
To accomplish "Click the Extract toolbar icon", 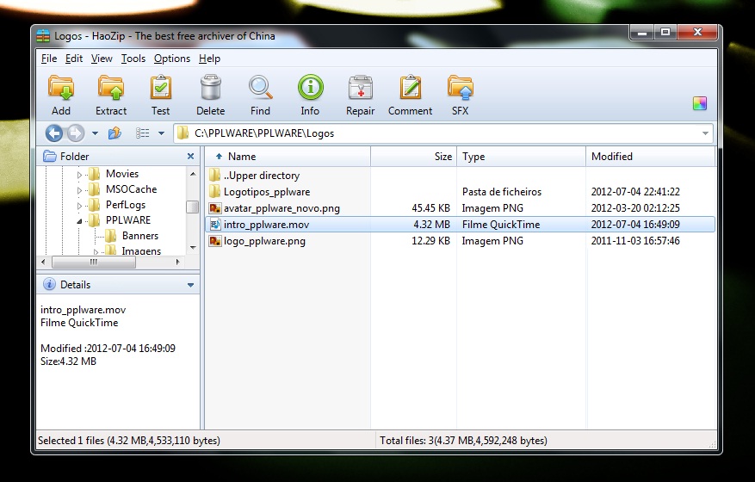I will tap(111, 88).
